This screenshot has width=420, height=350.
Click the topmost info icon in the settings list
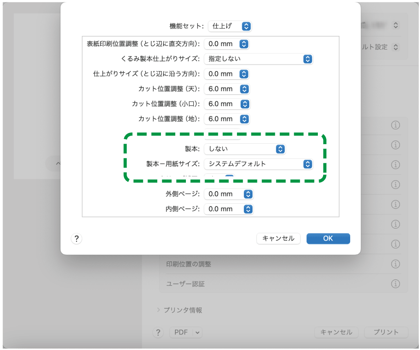tap(395, 125)
